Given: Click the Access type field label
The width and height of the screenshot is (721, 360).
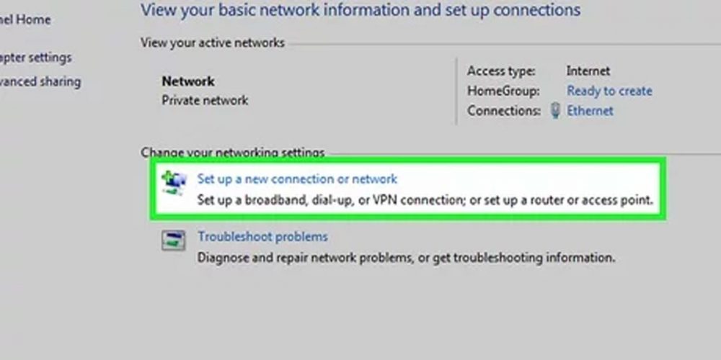Looking at the screenshot, I should click(x=501, y=71).
